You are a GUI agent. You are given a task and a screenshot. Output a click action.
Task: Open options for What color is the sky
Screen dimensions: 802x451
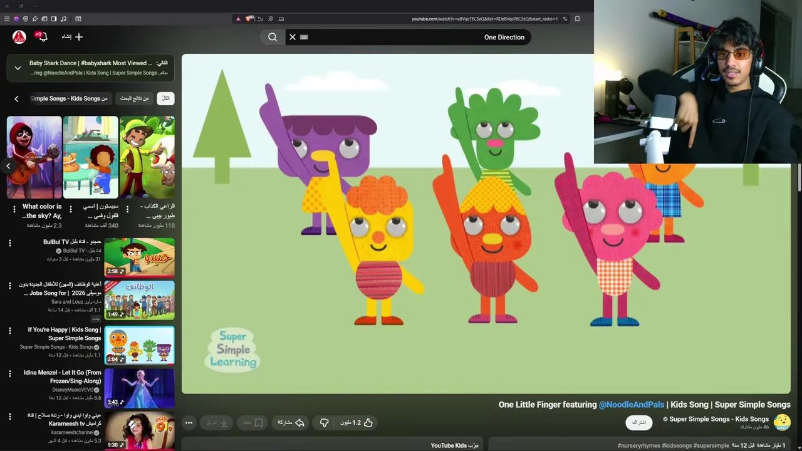click(x=14, y=209)
